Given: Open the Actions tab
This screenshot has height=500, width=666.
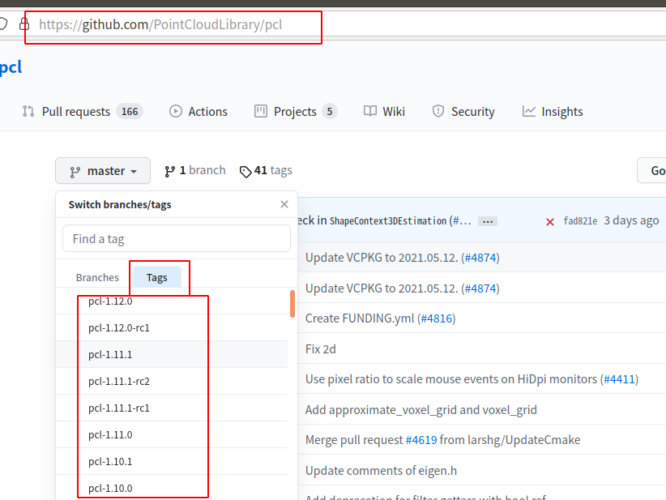Looking at the screenshot, I should pyautogui.click(x=199, y=112).
